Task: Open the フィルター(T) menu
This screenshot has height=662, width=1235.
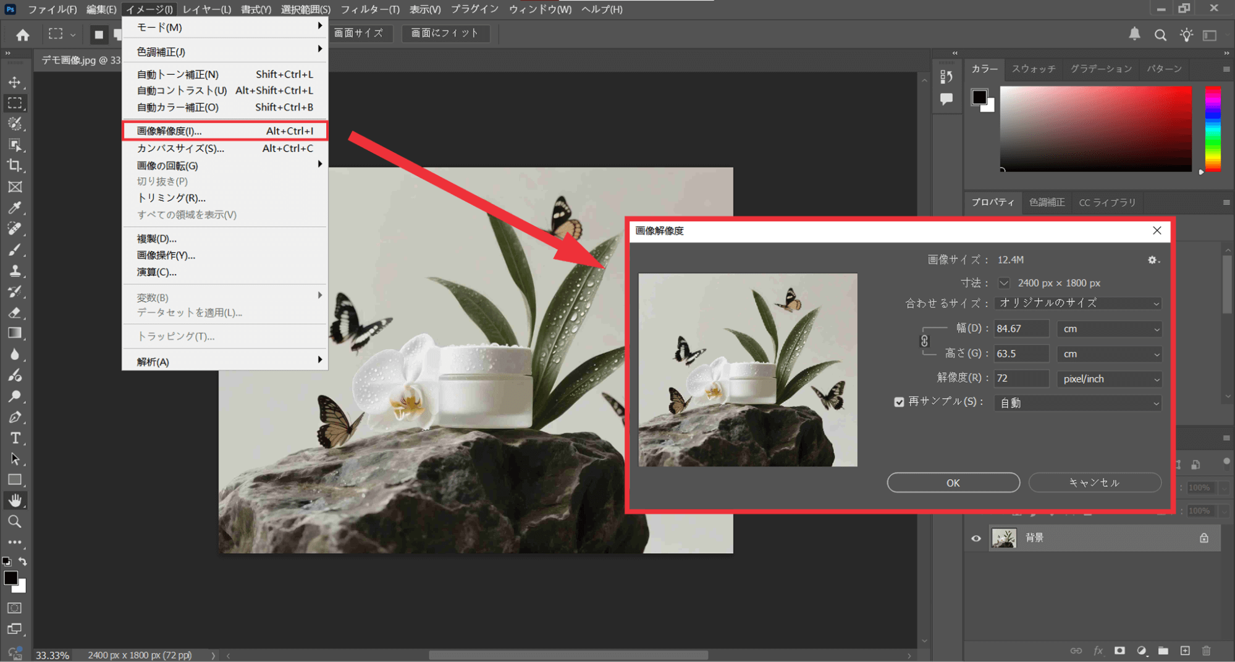Action: pyautogui.click(x=370, y=9)
